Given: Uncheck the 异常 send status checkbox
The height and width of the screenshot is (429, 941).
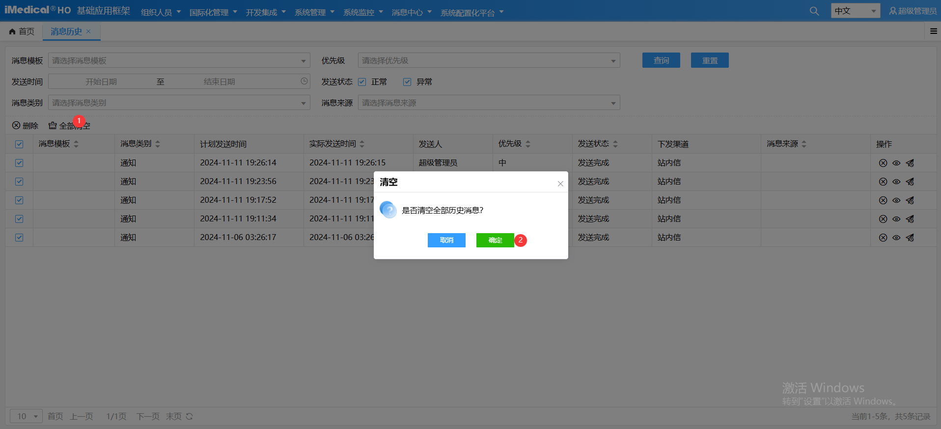Looking at the screenshot, I should click(407, 82).
